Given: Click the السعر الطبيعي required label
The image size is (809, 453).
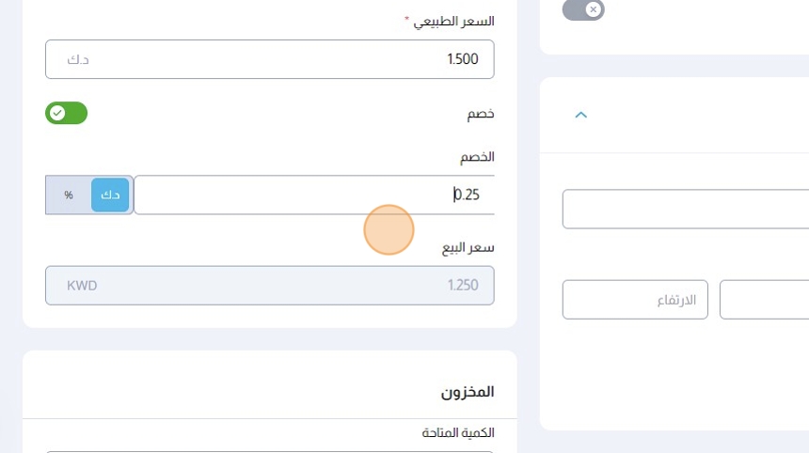Looking at the screenshot, I should tap(454, 21).
